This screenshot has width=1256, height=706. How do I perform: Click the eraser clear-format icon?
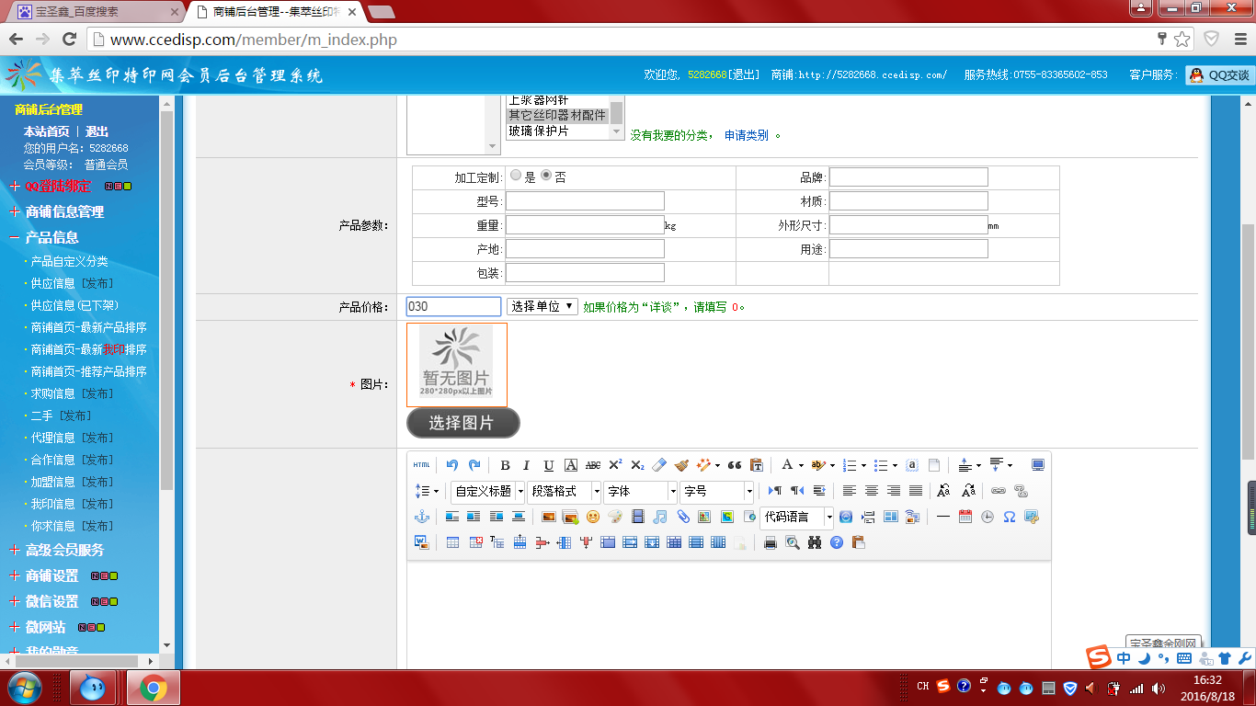(x=659, y=465)
